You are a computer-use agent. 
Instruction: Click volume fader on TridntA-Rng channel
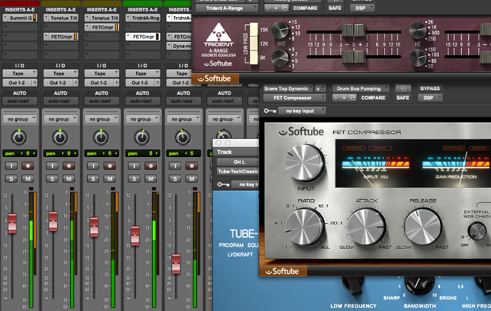pyautogui.click(x=135, y=236)
